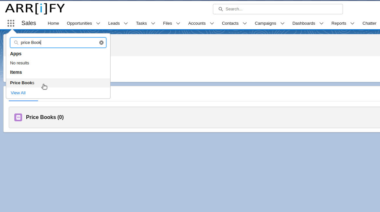Image resolution: width=380 pixels, height=212 pixels.
Task: Open the Campaigns menu item
Action: 266,23
